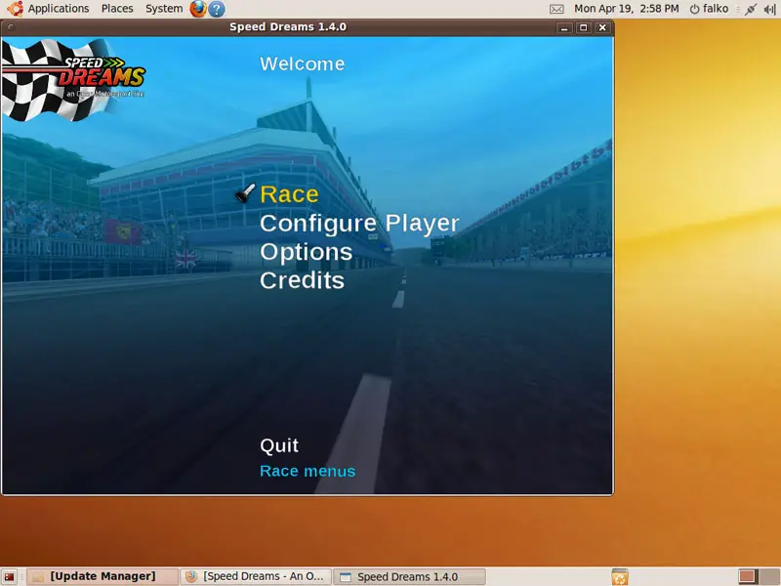Open the Places menu

[x=117, y=9]
